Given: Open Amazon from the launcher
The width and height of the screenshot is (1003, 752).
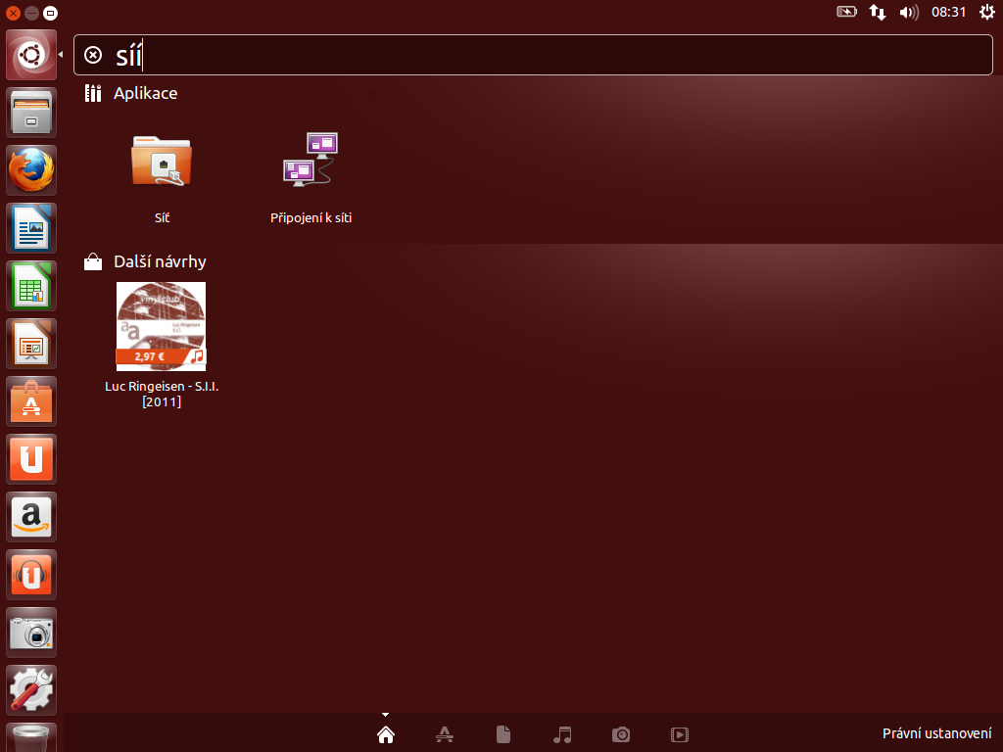Looking at the screenshot, I should tap(32, 516).
